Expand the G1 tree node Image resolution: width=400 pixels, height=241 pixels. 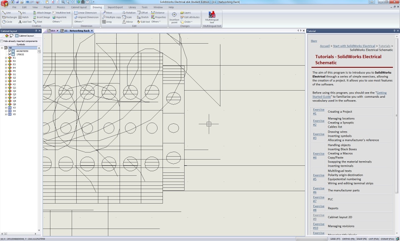pyautogui.click(x=6, y=74)
